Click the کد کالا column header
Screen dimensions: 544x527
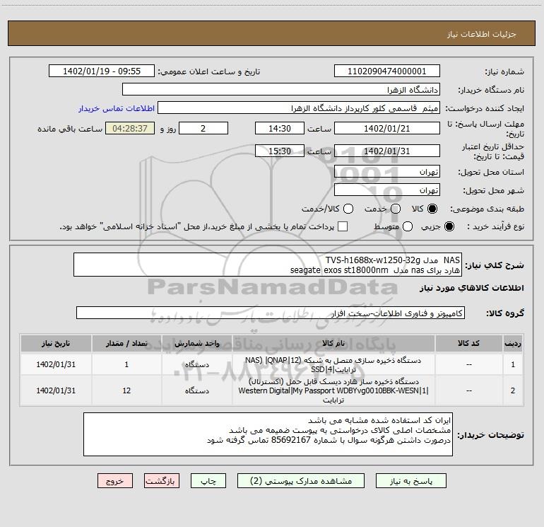[468, 343]
